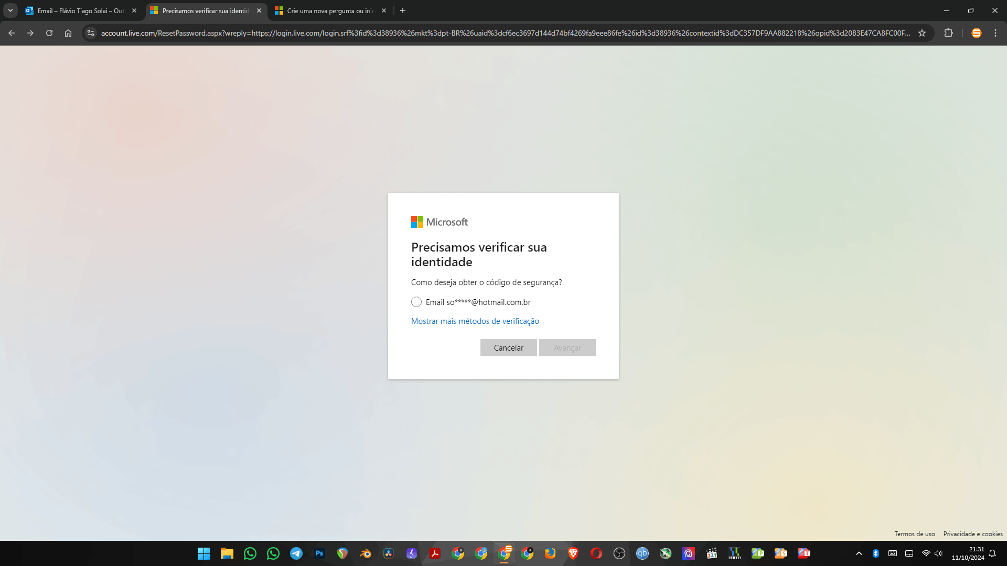
Task: Click the Avançar button
Action: coord(567,348)
